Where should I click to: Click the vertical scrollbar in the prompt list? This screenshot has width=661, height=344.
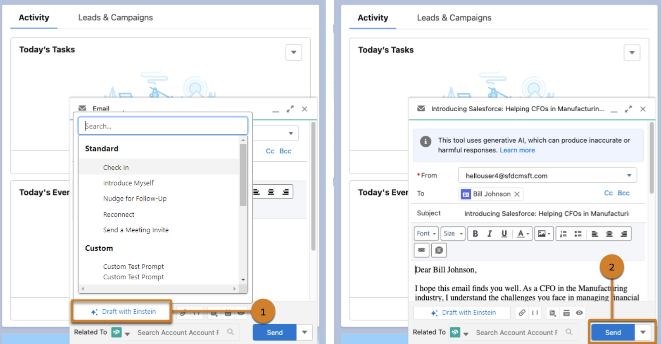[x=243, y=174]
